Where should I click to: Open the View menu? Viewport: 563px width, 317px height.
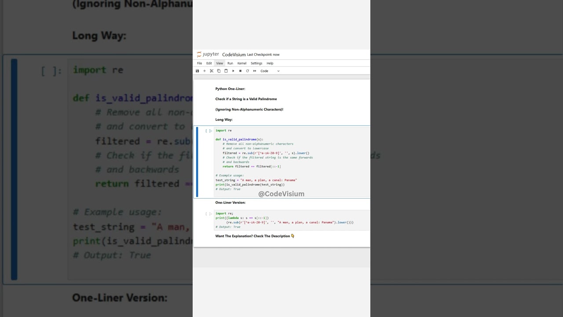tap(219, 63)
